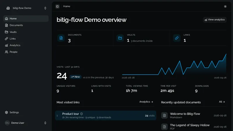Toggle the sidebar panel icon
The image size is (233, 131).
(57, 6)
